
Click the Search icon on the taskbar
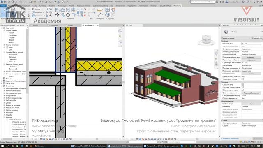tap(7, 146)
